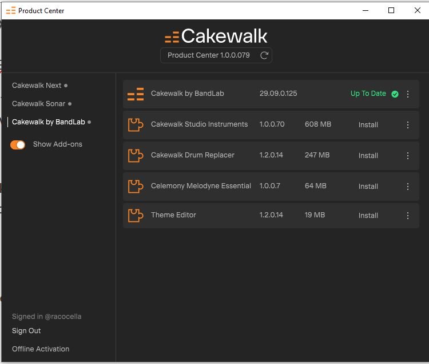
Task: Open more options for Cakewalk Studio Instruments
Action: point(408,125)
